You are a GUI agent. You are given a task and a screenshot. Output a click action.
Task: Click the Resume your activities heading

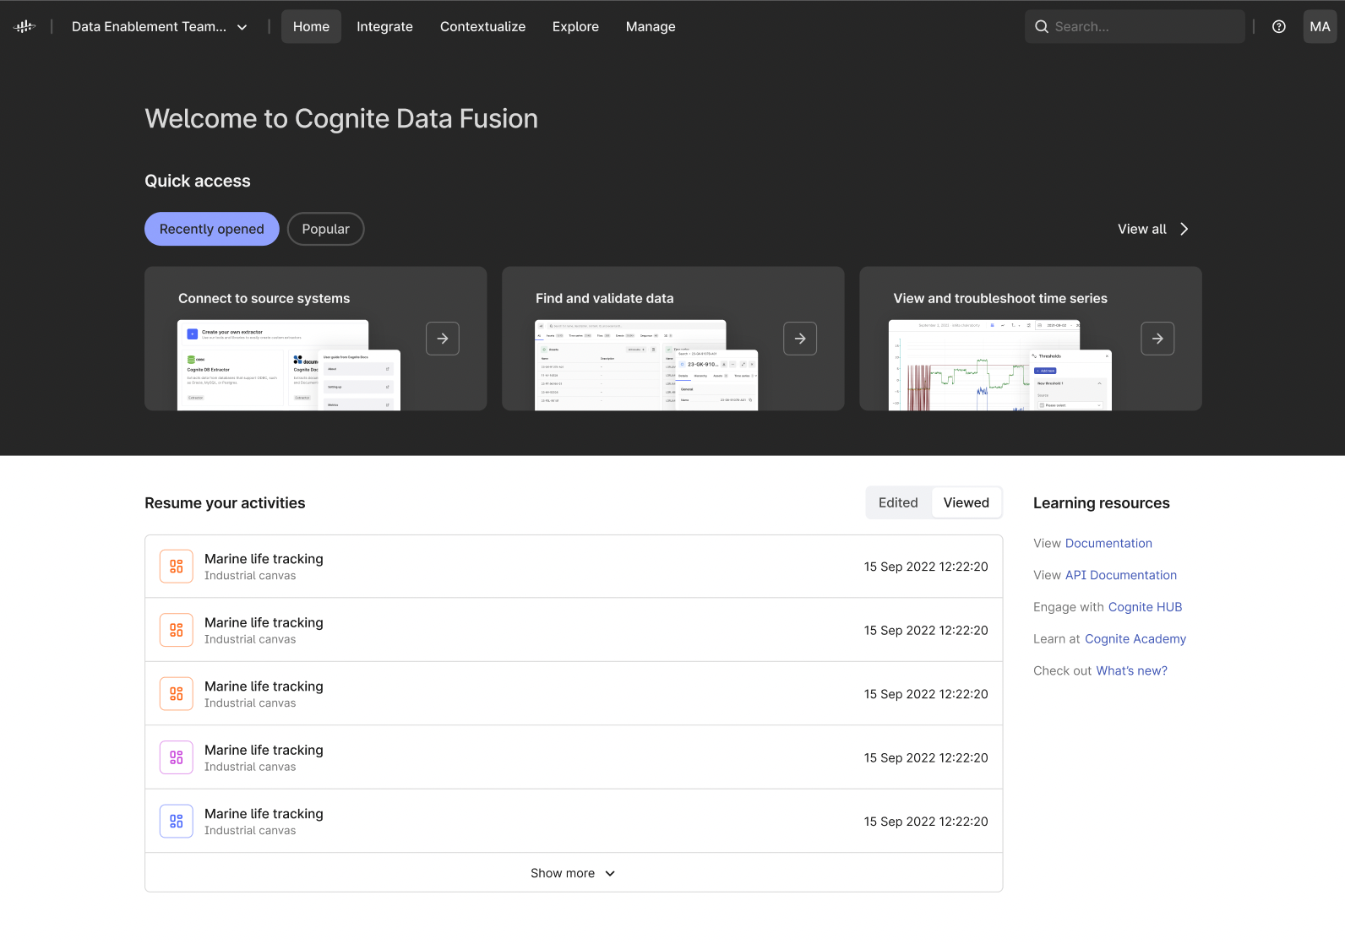pyautogui.click(x=225, y=503)
